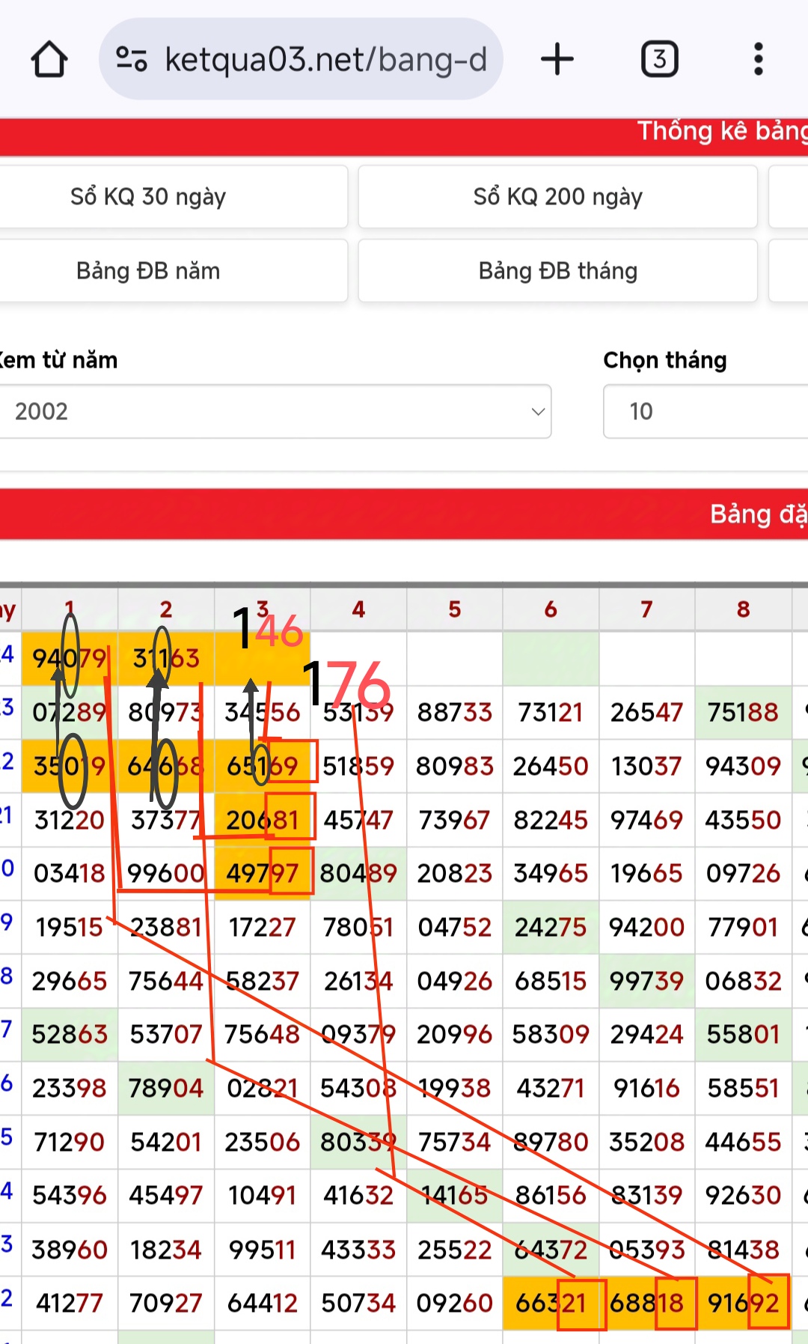Select cell 71290
Image resolution: width=808 pixels, height=1344 pixels.
point(70,1142)
